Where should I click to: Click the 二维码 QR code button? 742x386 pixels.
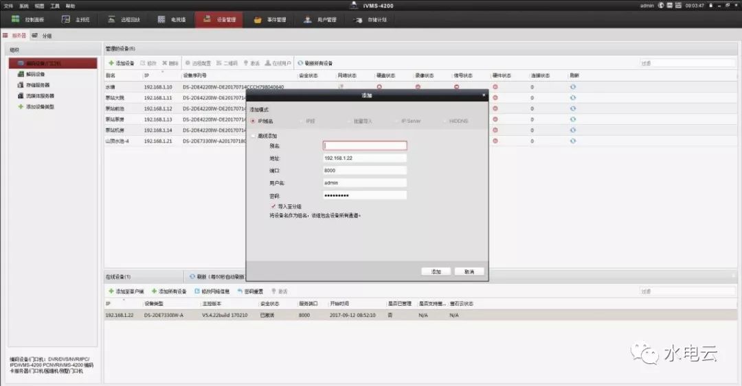(x=227, y=63)
